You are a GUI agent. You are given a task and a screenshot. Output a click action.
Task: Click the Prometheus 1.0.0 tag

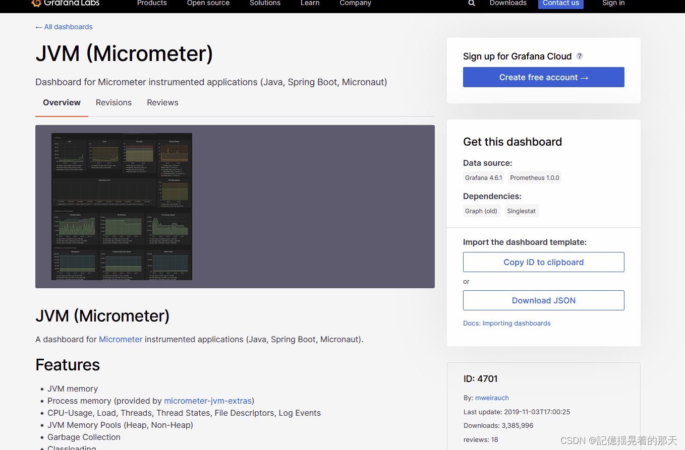[x=534, y=178]
